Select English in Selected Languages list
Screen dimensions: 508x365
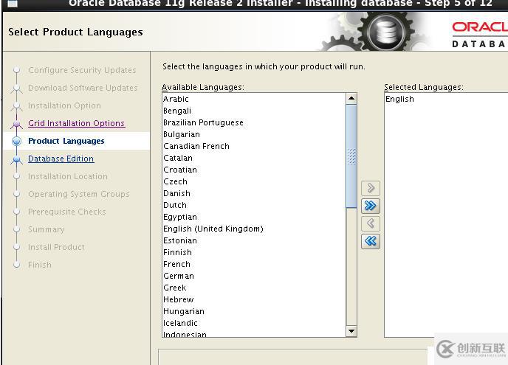(399, 99)
